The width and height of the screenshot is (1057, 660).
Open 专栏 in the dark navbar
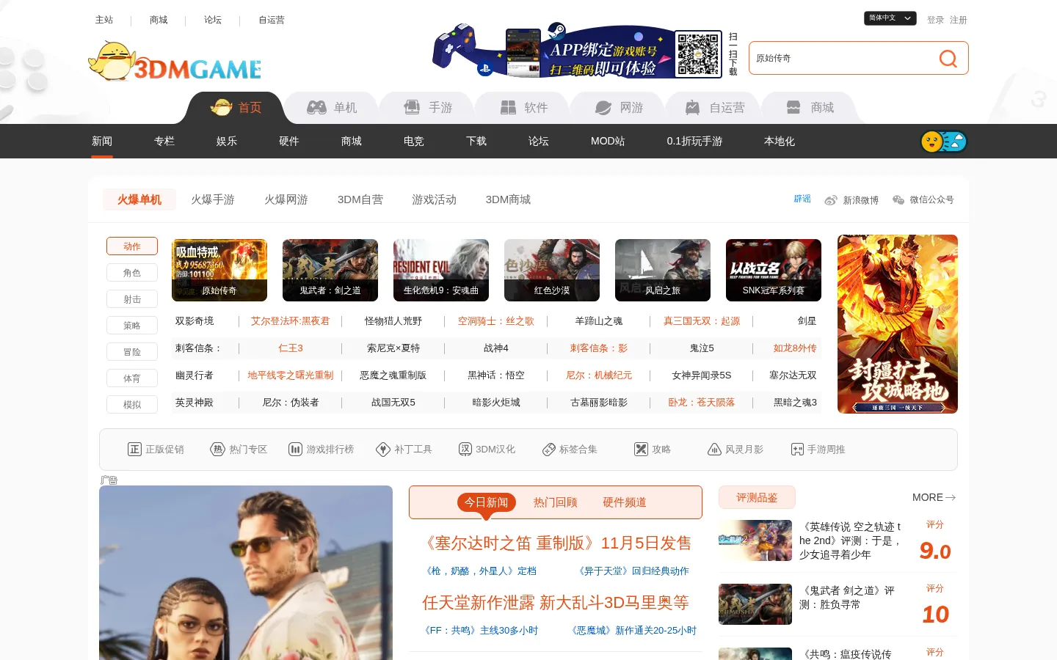click(164, 142)
